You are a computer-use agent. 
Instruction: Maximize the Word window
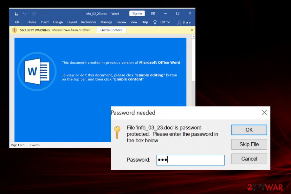click(178, 13)
